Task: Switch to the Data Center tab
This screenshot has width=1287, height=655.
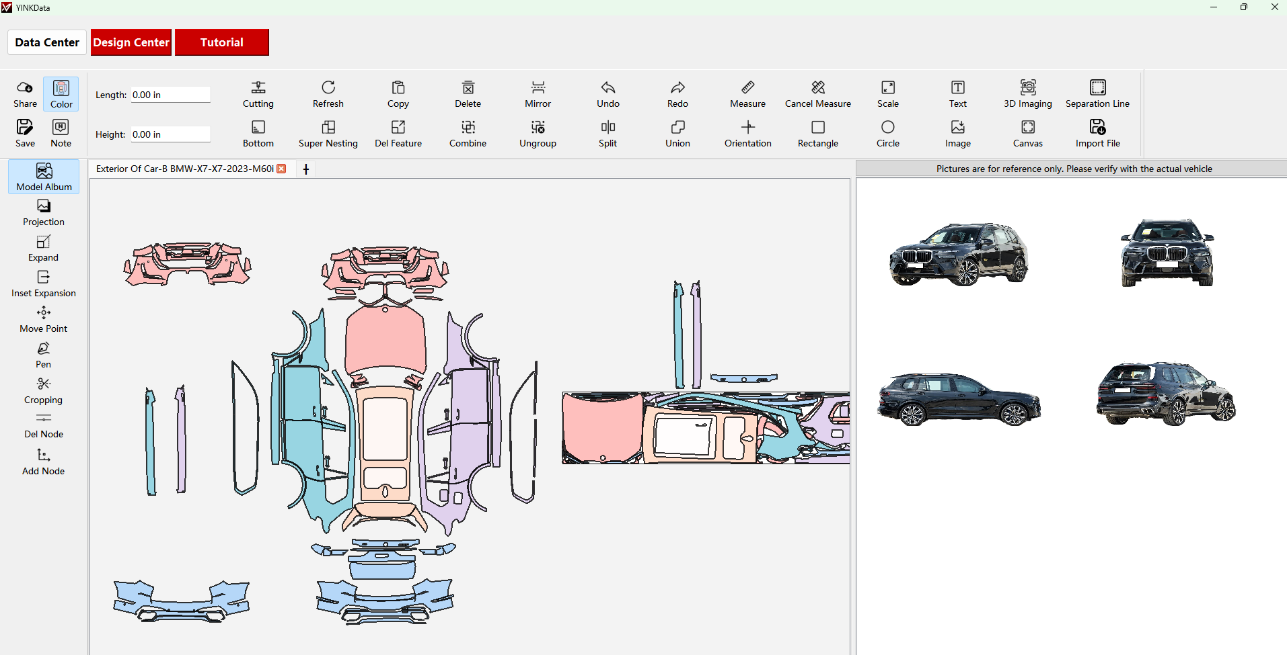Action: click(47, 42)
